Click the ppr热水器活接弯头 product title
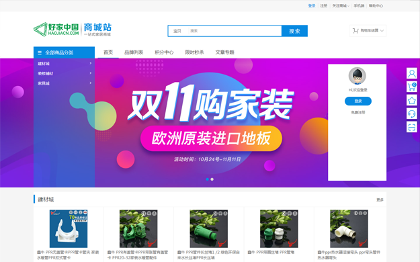This screenshot has width=420, height=262. click(349, 255)
